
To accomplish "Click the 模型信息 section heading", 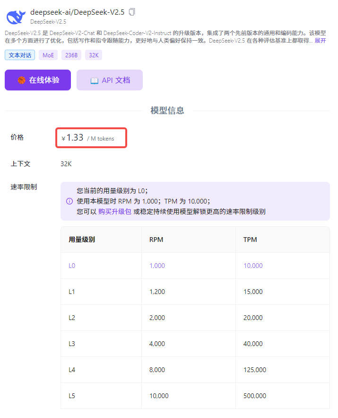I will coord(167,110).
